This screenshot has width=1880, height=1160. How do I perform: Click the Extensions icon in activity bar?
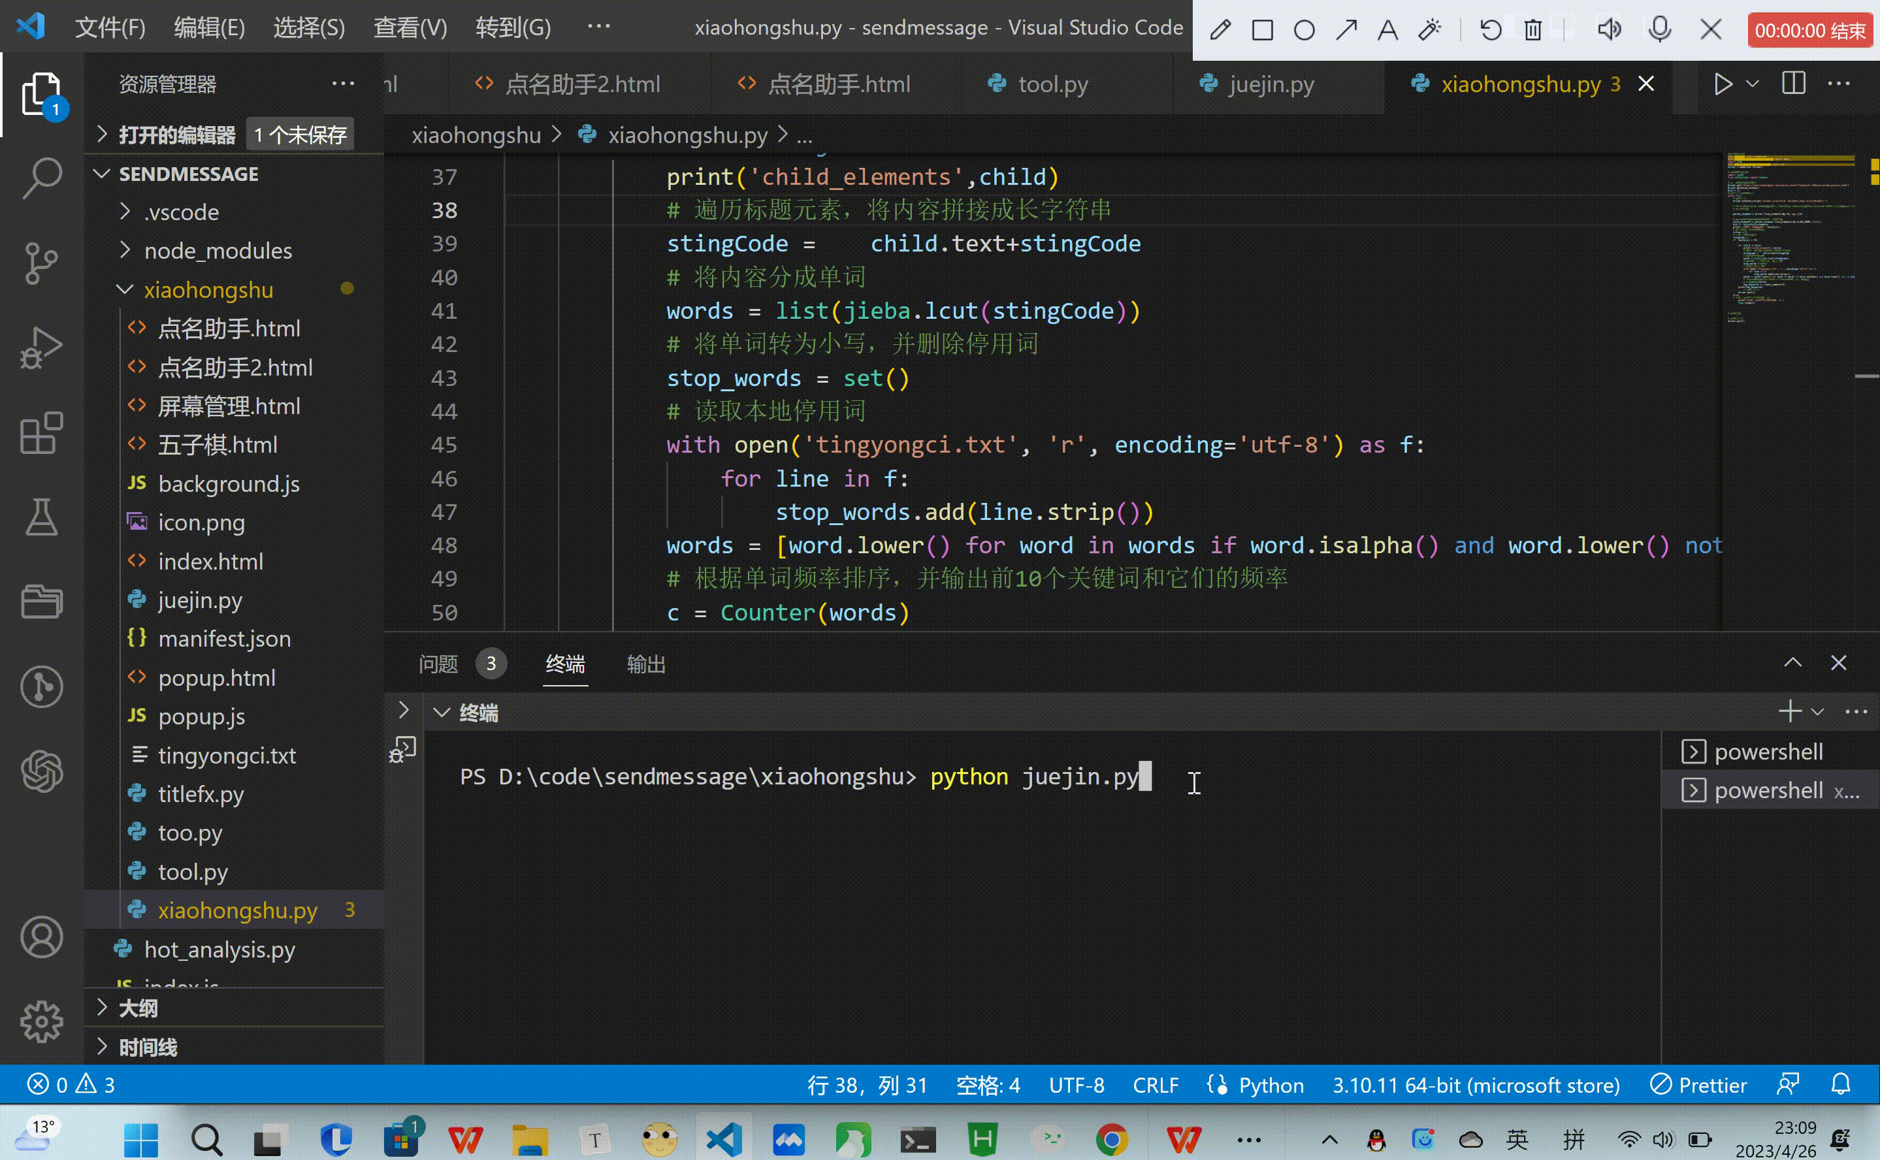[x=41, y=432]
